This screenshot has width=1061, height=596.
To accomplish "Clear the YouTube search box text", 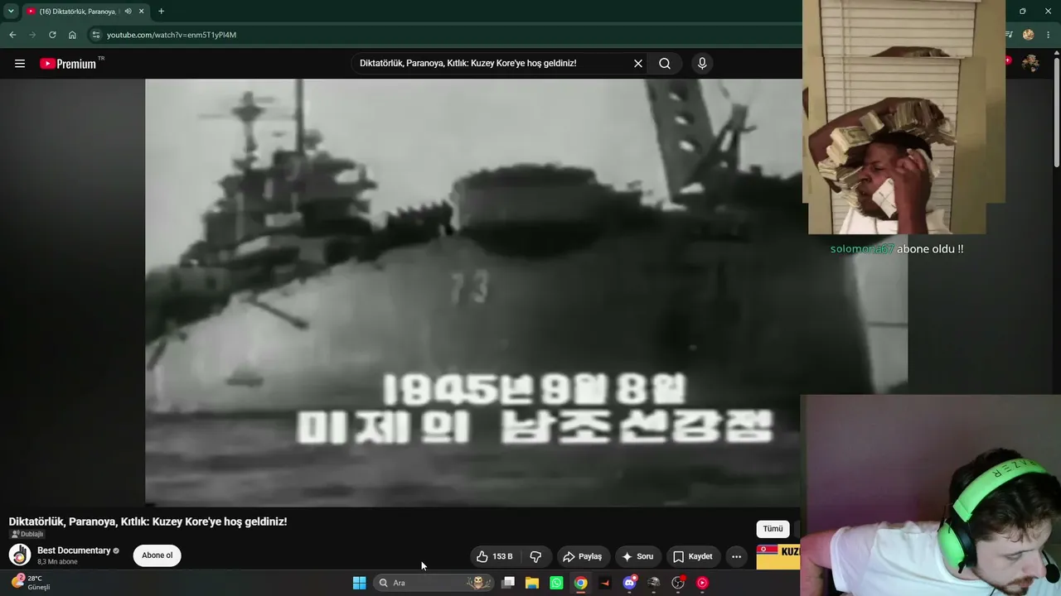I will [x=638, y=64].
